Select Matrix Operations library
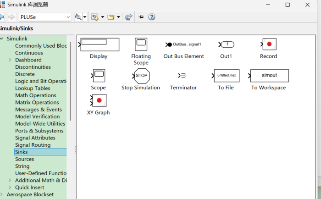Screen dimensions: 321x199 coord(37,102)
